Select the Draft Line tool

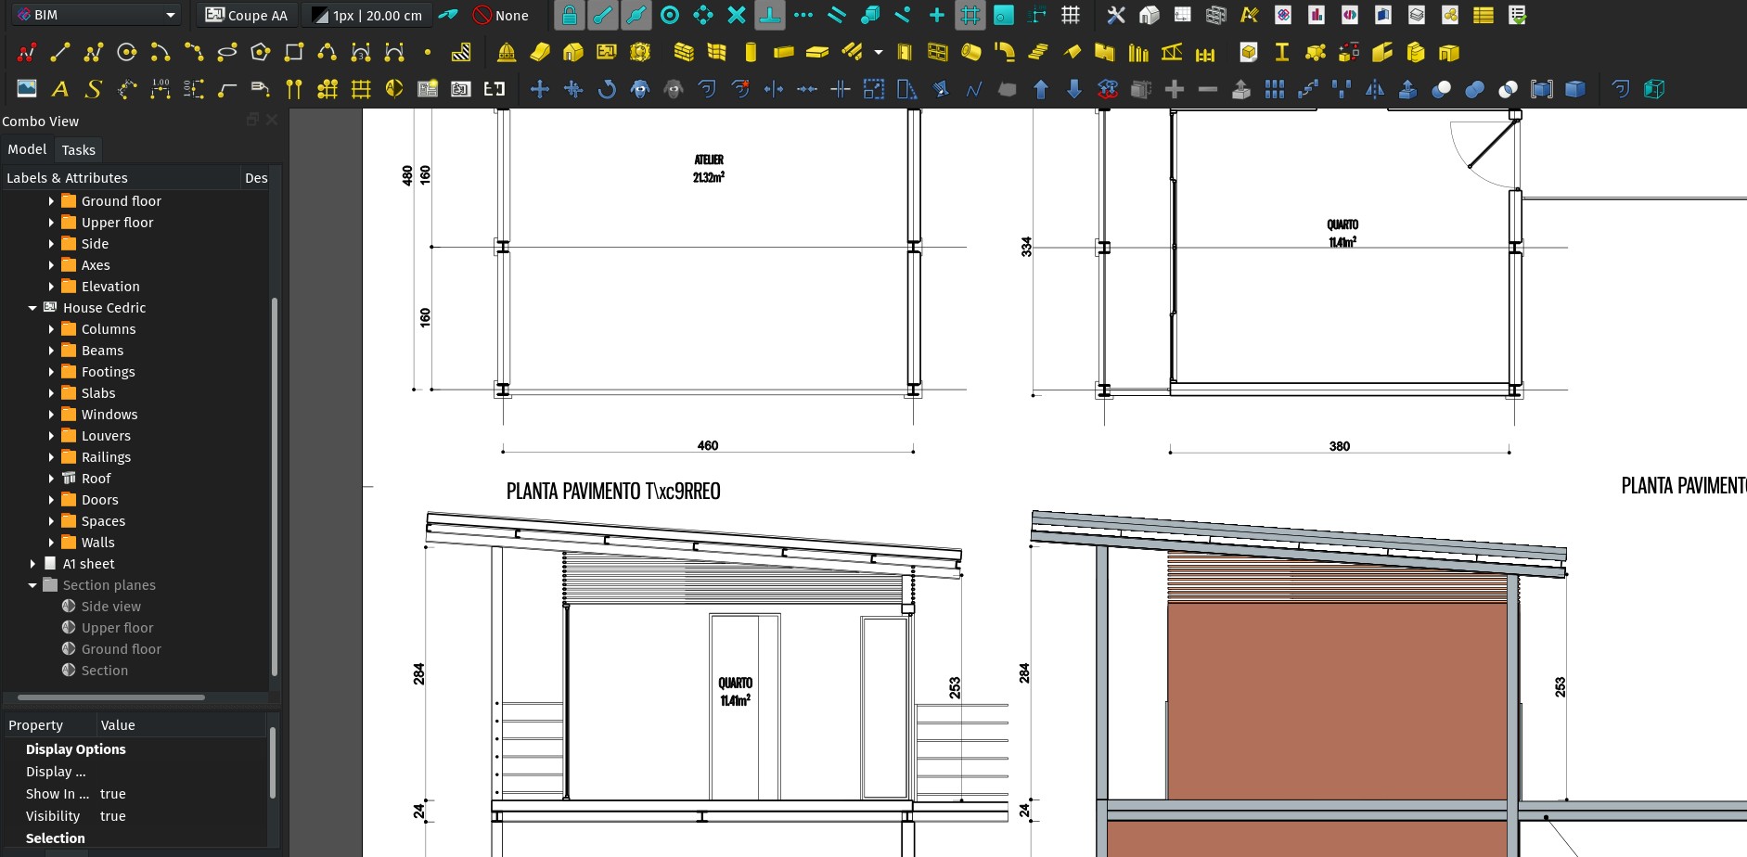click(x=60, y=52)
